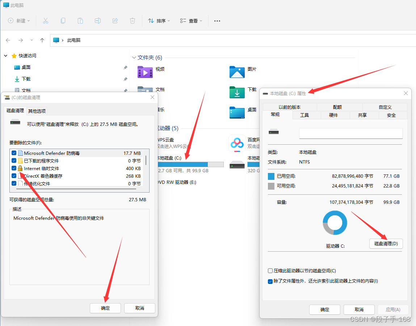Open the 图片 folder icon
The image size is (416, 326).
coord(237,72)
